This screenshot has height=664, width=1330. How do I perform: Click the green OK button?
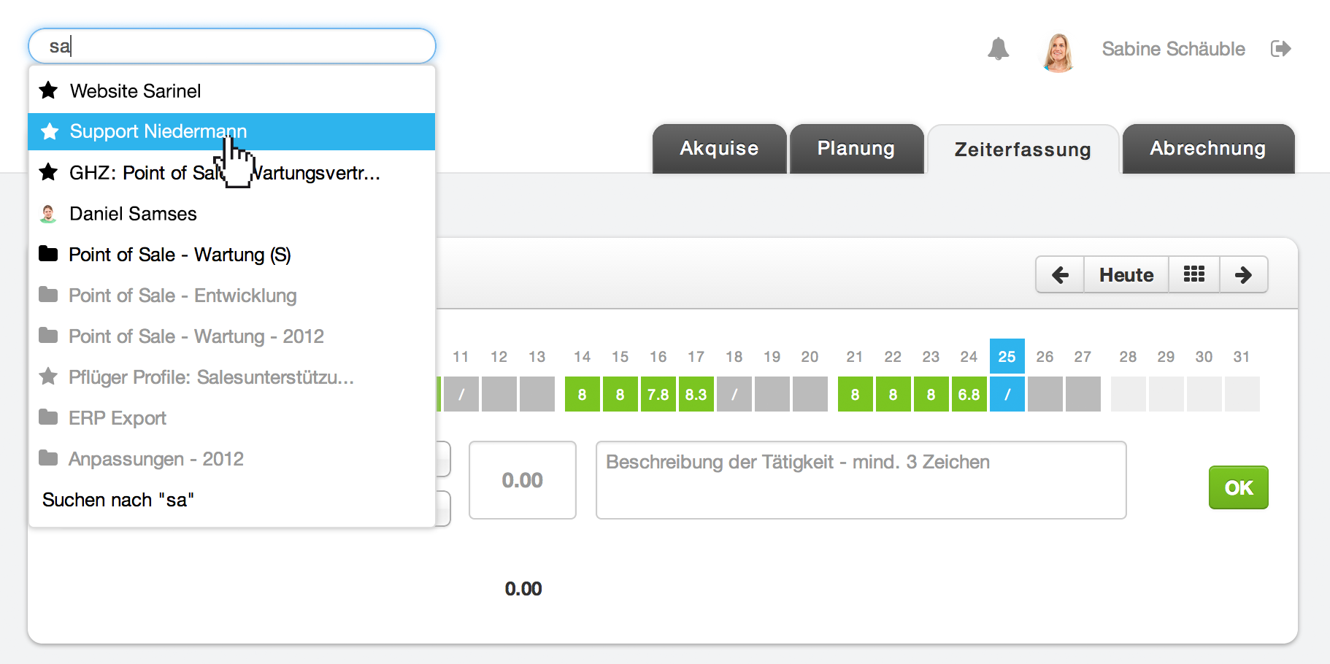click(x=1239, y=487)
